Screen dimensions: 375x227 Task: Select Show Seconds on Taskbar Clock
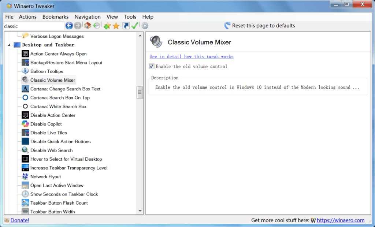63,194
